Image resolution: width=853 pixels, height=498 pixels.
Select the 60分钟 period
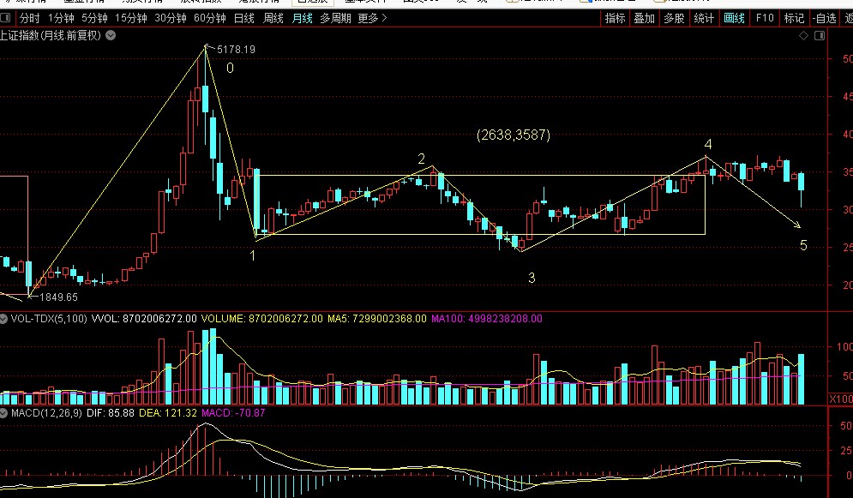pos(210,19)
